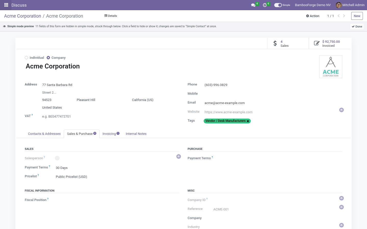Click the Fiscal Position help question mark
This screenshot has width=367, height=229.
tap(48, 199)
